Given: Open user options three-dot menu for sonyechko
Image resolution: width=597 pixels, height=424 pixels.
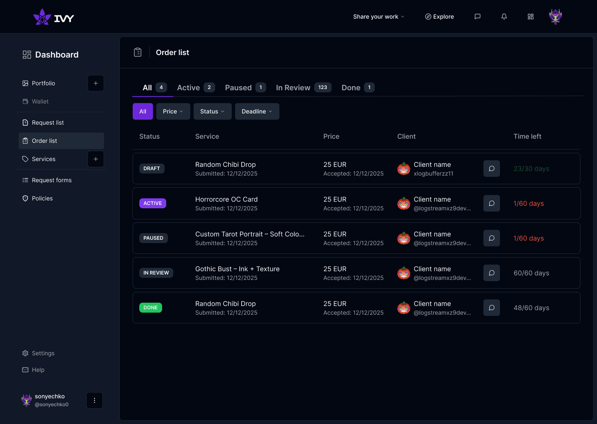Looking at the screenshot, I should click(95, 400).
